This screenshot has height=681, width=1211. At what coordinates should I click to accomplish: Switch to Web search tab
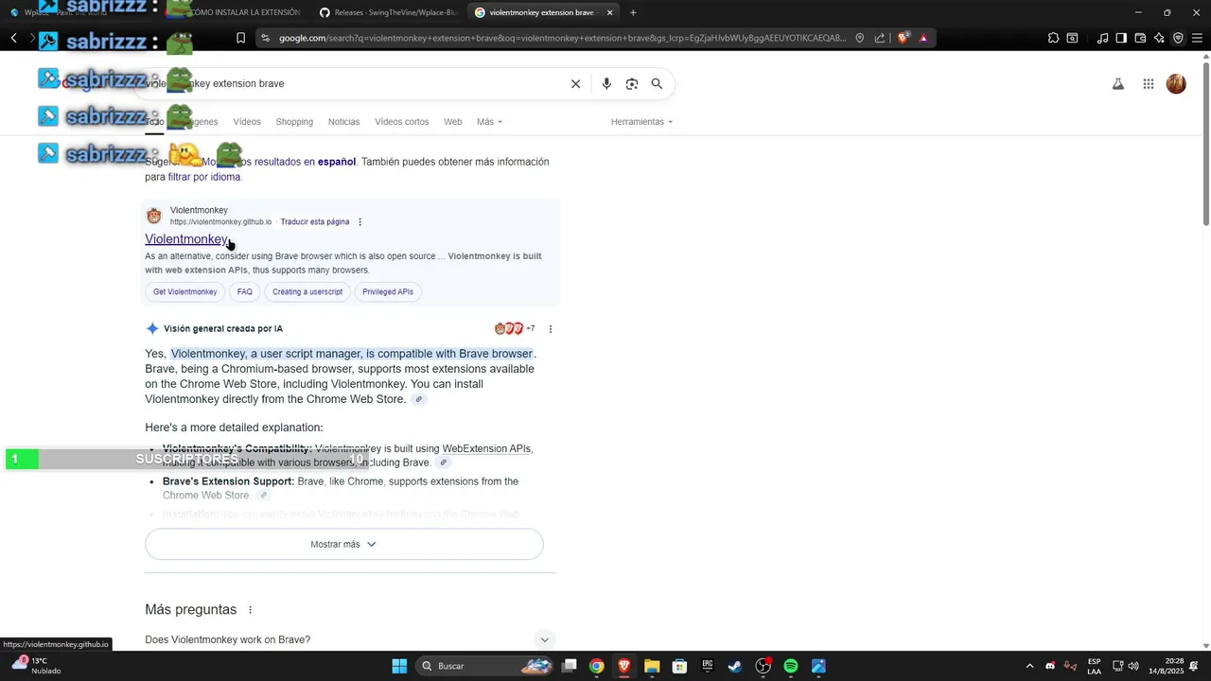pyautogui.click(x=453, y=122)
